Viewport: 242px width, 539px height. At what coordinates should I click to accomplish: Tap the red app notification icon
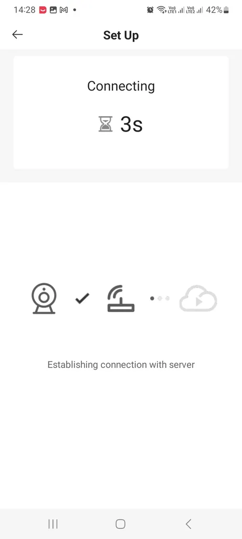click(x=43, y=10)
